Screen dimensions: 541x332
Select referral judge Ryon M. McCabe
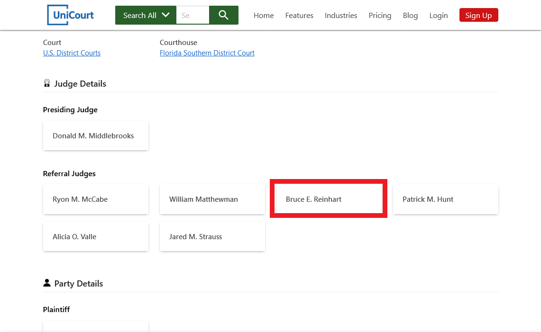(96, 199)
